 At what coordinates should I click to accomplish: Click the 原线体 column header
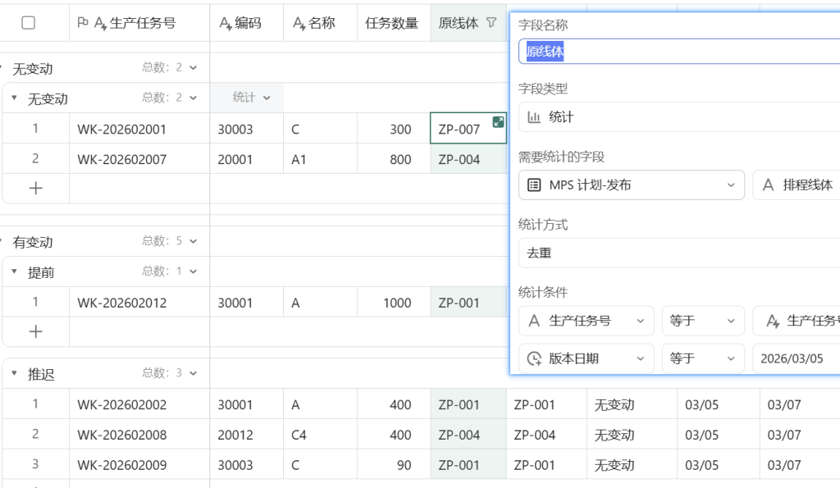pyautogui.click(x=468, y=22)
